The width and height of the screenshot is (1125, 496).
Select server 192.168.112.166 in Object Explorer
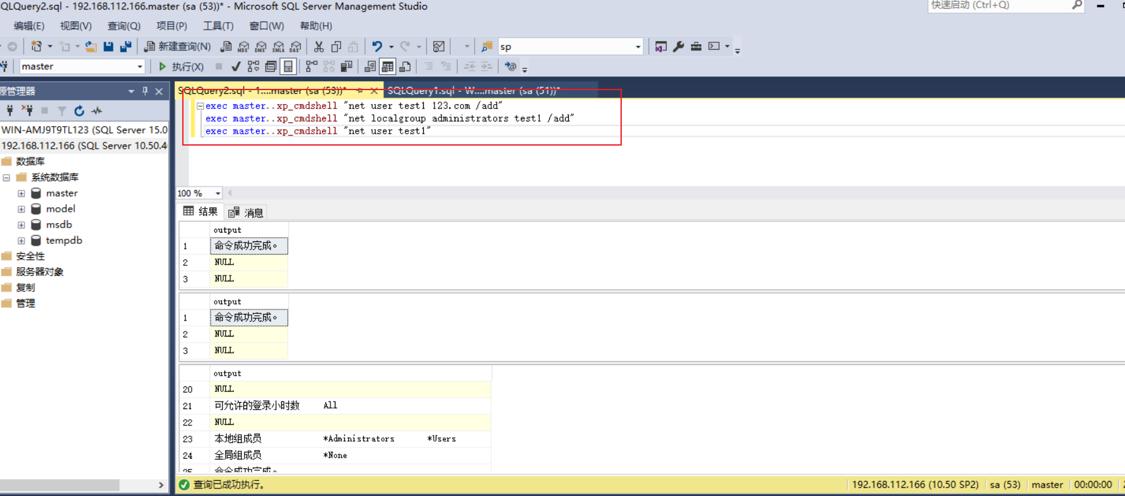coord(85,146)
